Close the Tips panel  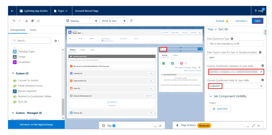pos(160,126)
